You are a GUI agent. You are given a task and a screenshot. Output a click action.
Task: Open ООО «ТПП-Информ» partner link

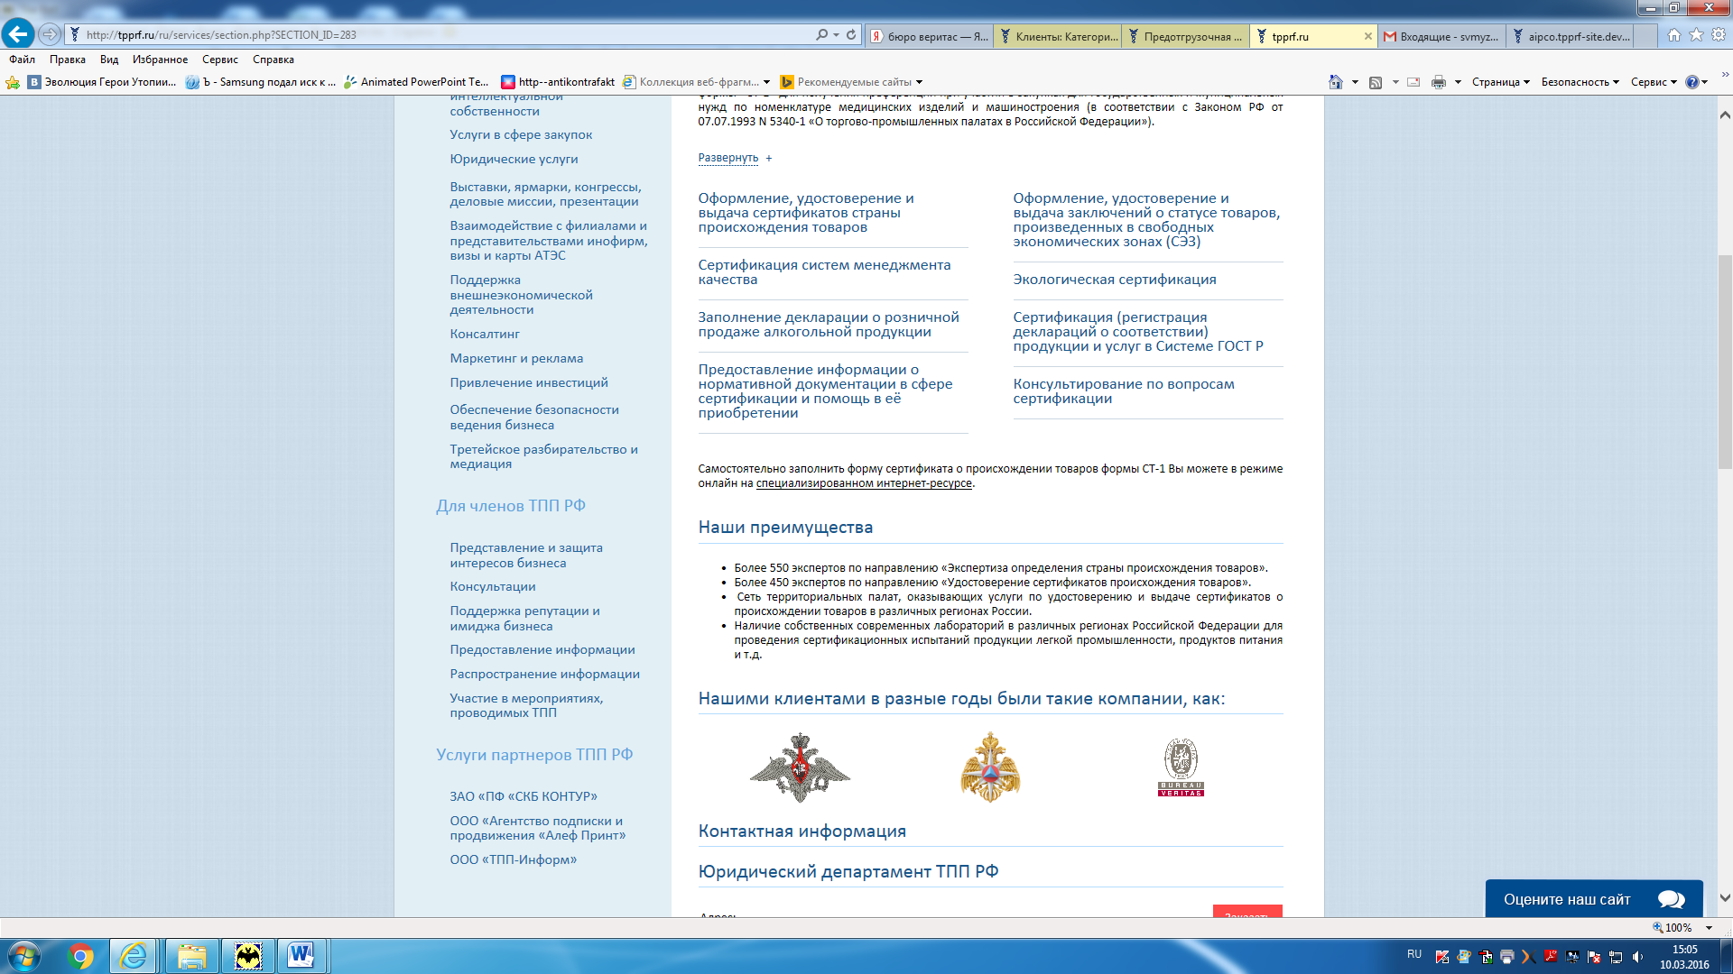[x=513, y=859]
